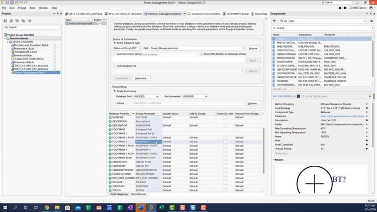Expand the component details chevron in Components panel

[x=370, y=97]
